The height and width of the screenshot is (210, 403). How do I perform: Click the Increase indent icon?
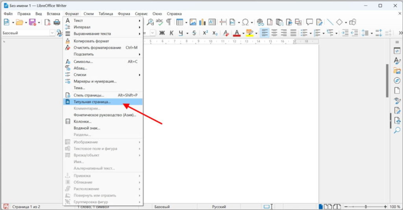(345, 33)
